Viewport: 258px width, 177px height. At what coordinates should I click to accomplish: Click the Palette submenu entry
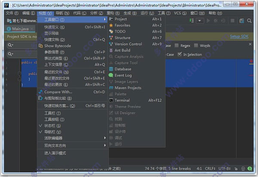(136, 94)
